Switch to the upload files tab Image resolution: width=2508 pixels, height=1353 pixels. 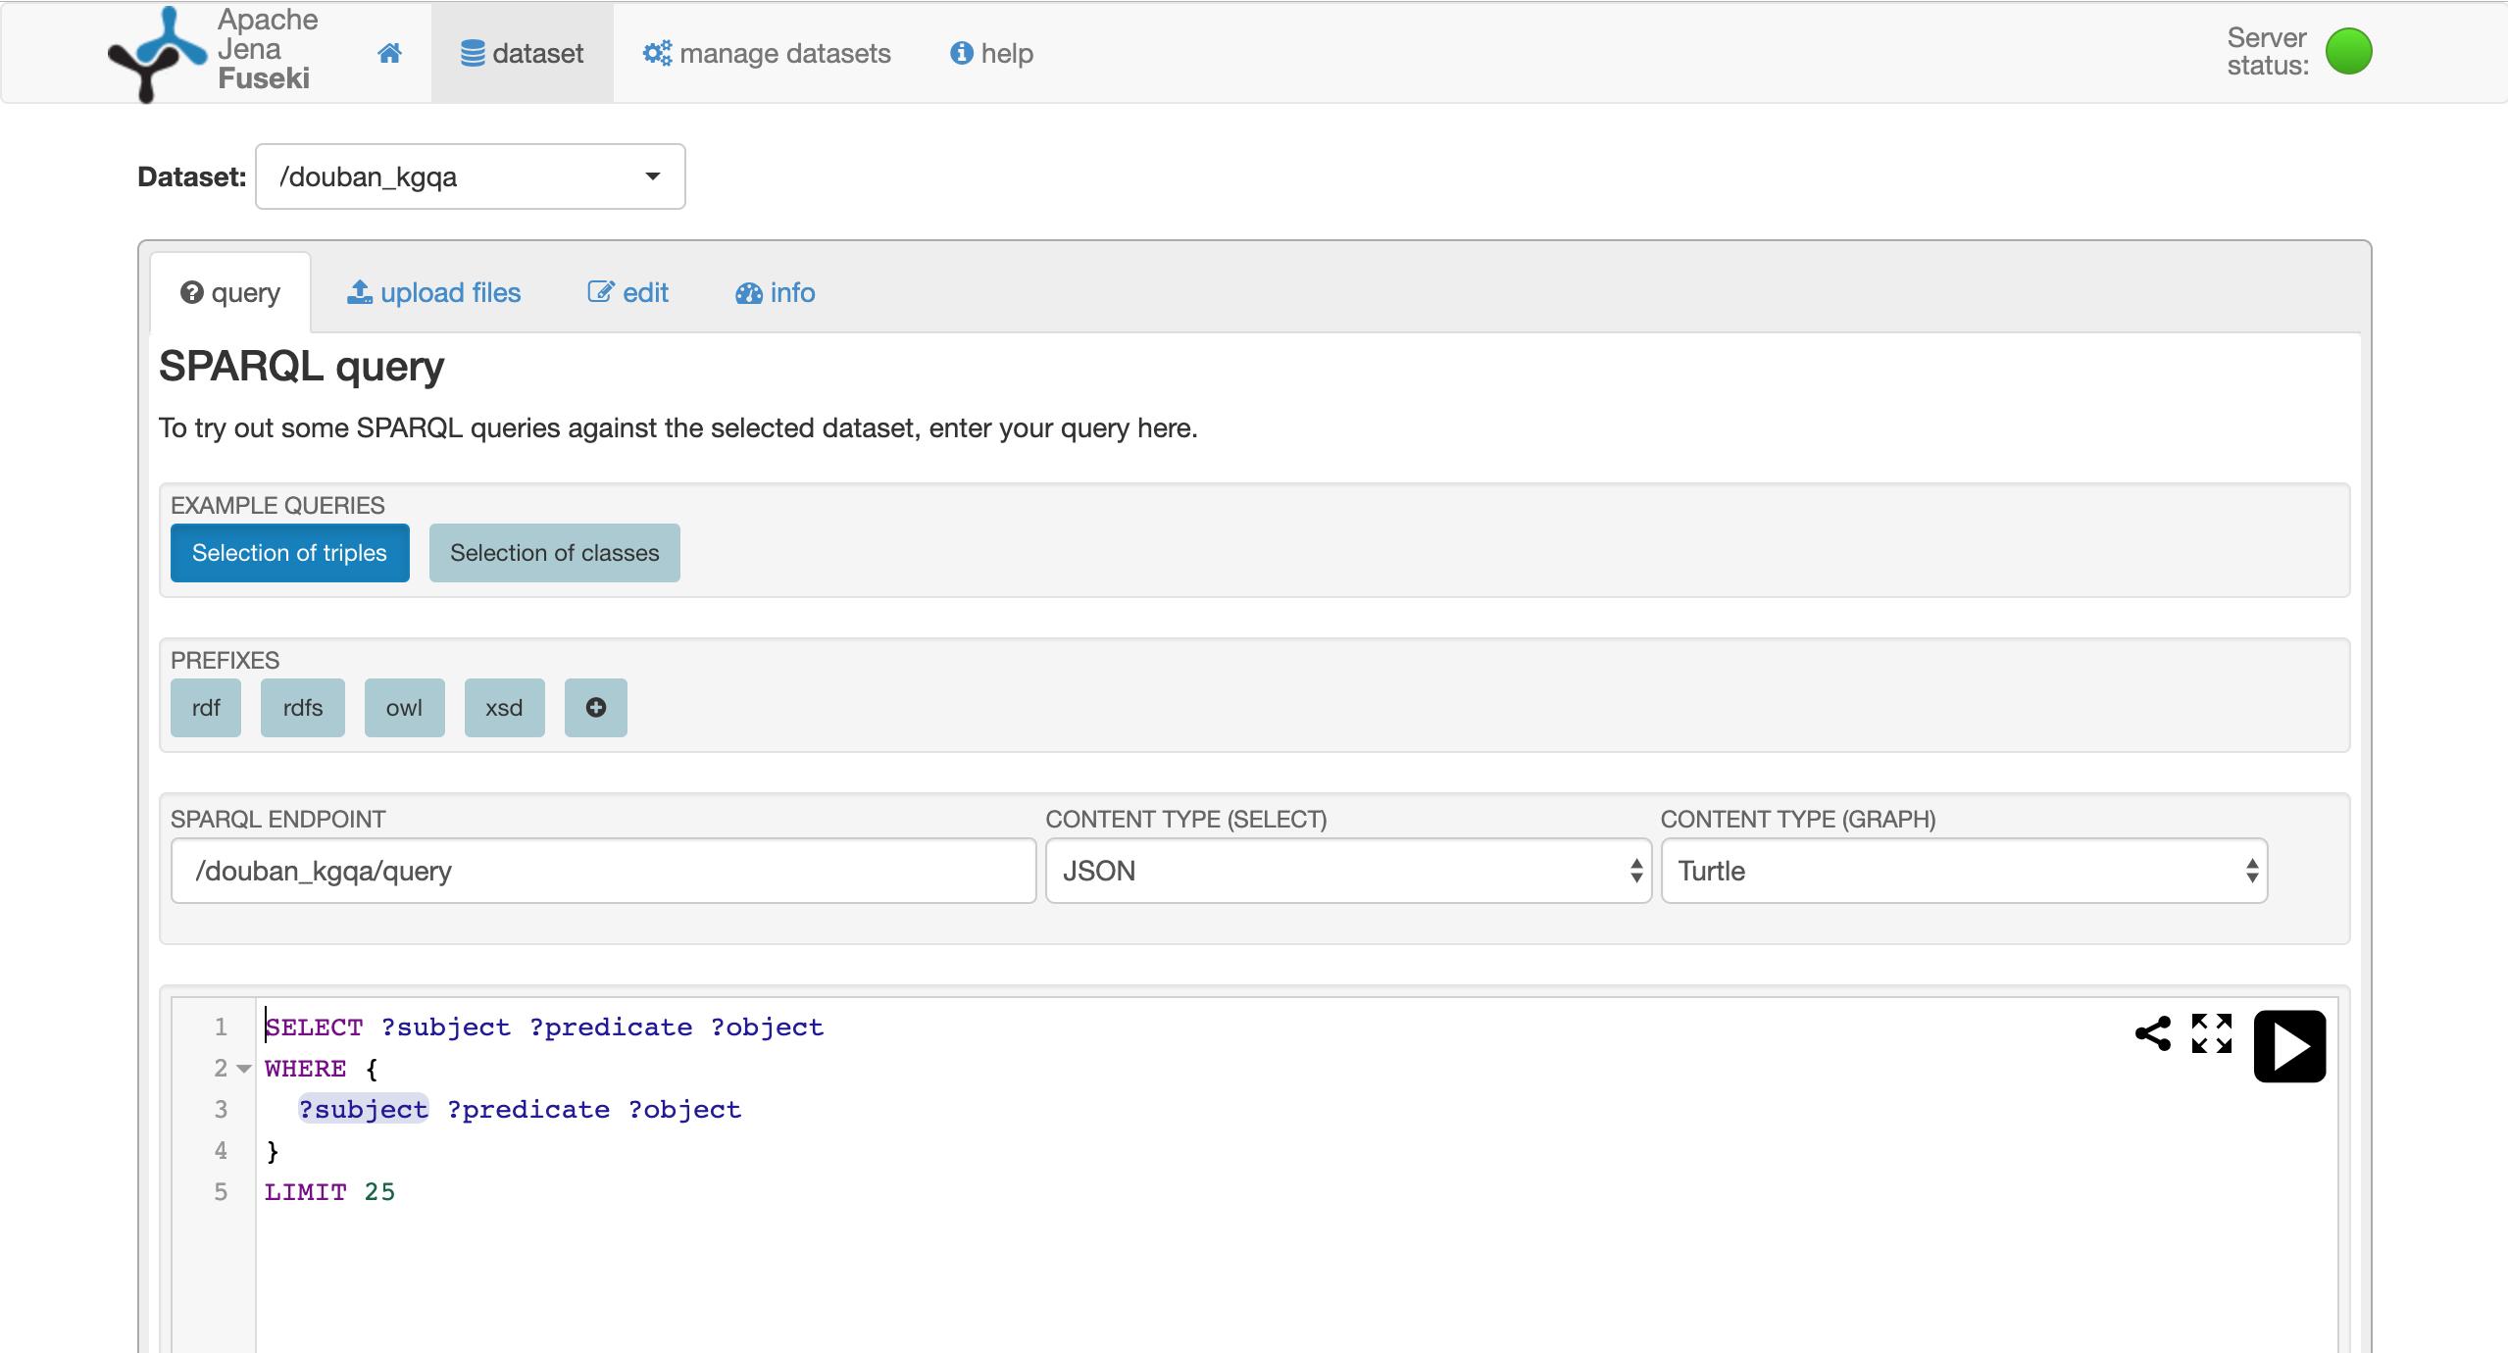click(x=433, y=292)
